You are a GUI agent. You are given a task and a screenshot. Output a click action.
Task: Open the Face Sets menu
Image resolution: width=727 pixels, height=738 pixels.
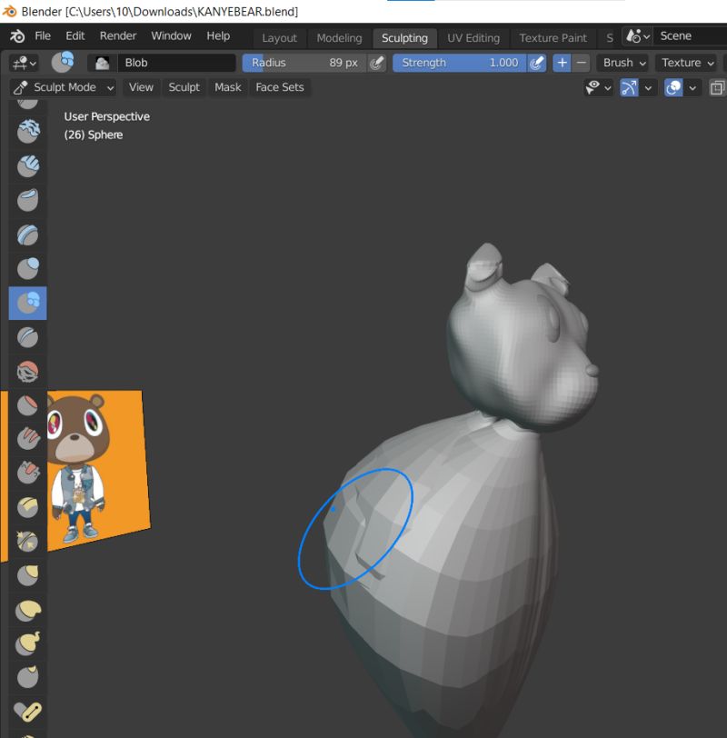pos(279,87)
